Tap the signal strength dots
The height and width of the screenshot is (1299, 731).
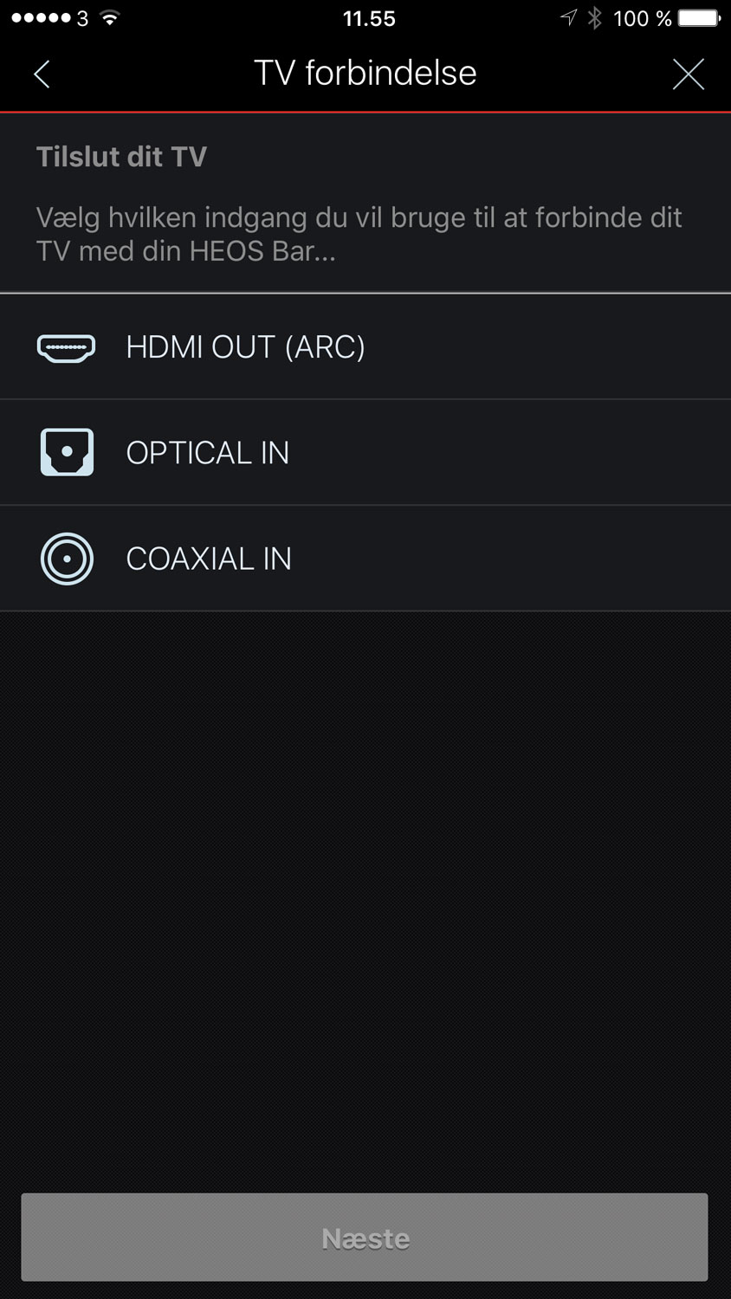coord(41,18)
